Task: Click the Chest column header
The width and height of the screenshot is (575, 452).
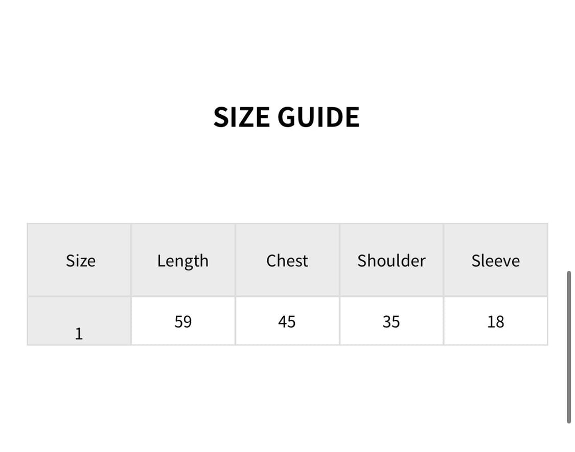Action: 287,261
